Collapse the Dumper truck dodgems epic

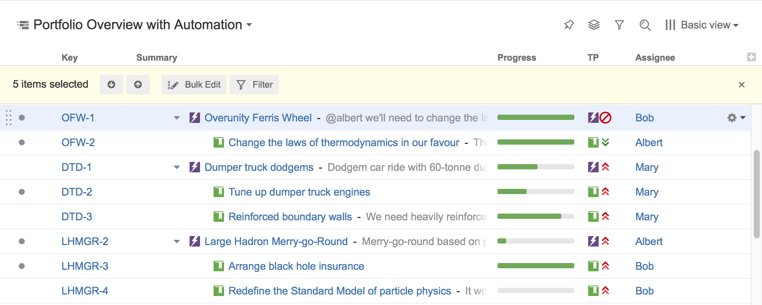[x=177, y=167]
